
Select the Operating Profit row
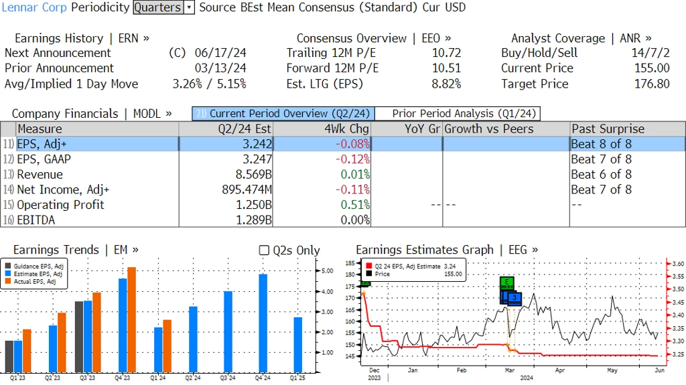coord(343,205)
